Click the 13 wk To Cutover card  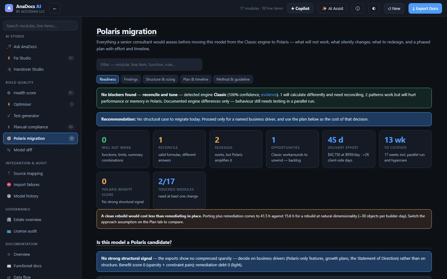(405, 149)
